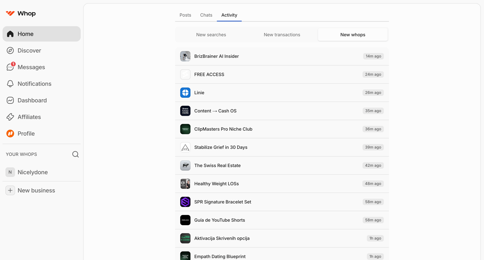Click the purple SPR Signature Bracelet icon

[x=185, y=202]
